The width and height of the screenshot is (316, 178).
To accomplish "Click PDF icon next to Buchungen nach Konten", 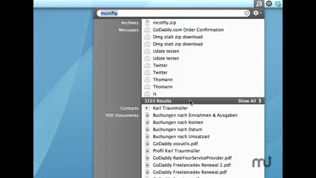I will 147,122.
